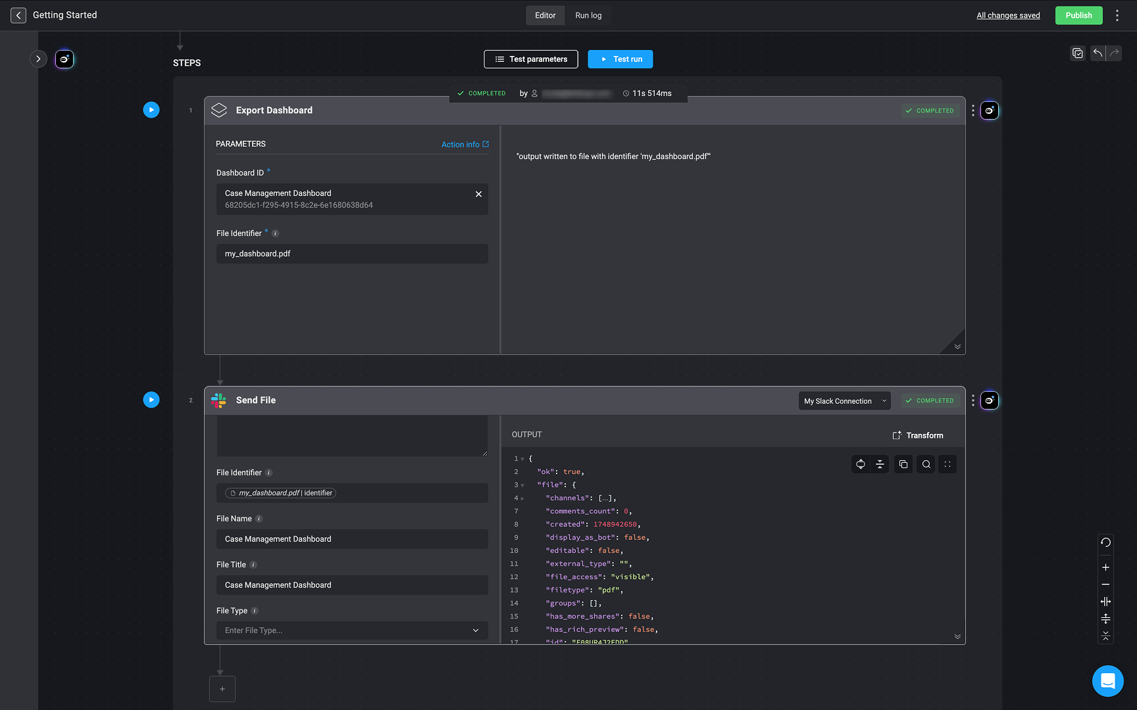The image size is (1137, 710).
Task: Open Test parameters
Action: [x=531, y=59]
